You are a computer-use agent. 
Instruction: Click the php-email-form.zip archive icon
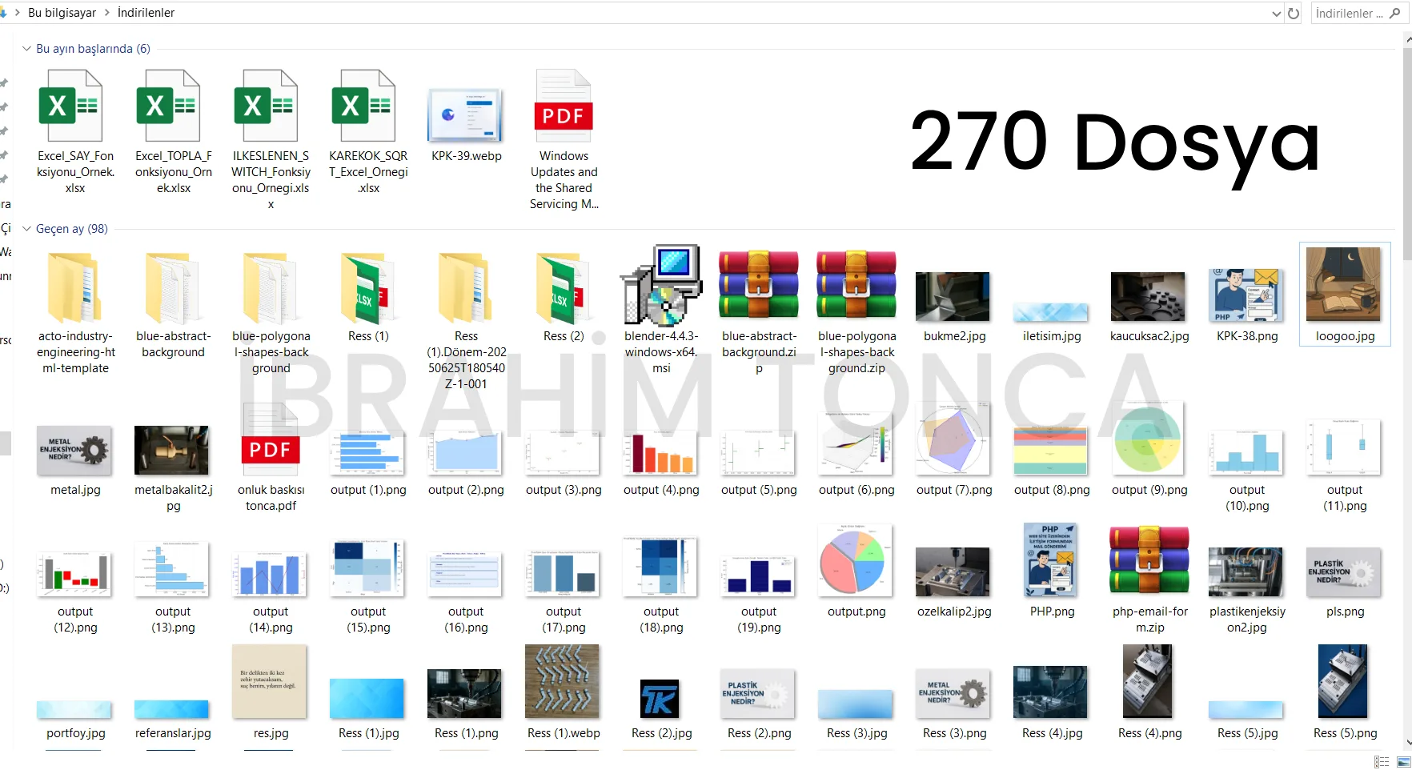(x=1149, y=562)
